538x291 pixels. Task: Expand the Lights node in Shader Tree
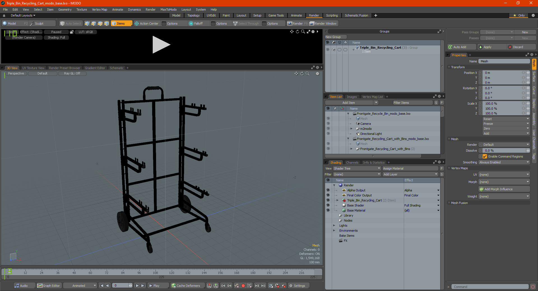coord(334,226)
